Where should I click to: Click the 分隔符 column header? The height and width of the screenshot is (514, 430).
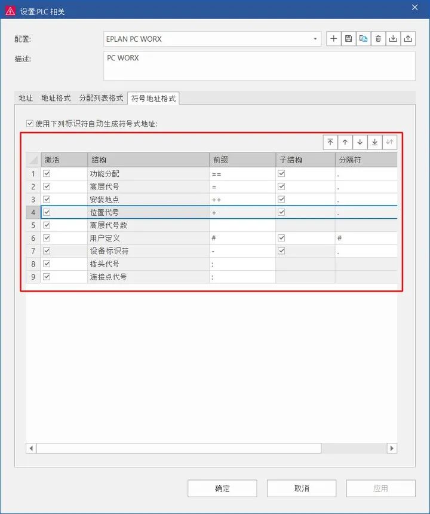coord(366,160)
